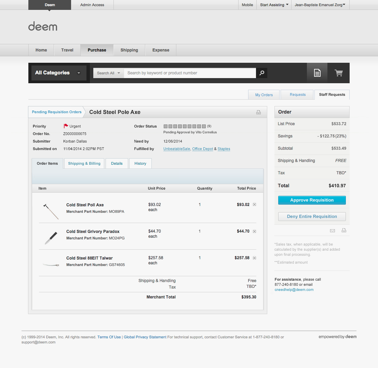The height and width of the screenshot is (368, 378).
Task: Open the Expense tab
Action: 161,50
